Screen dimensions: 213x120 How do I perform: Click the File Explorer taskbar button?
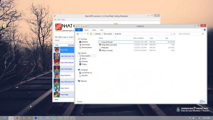click(11, 118)
